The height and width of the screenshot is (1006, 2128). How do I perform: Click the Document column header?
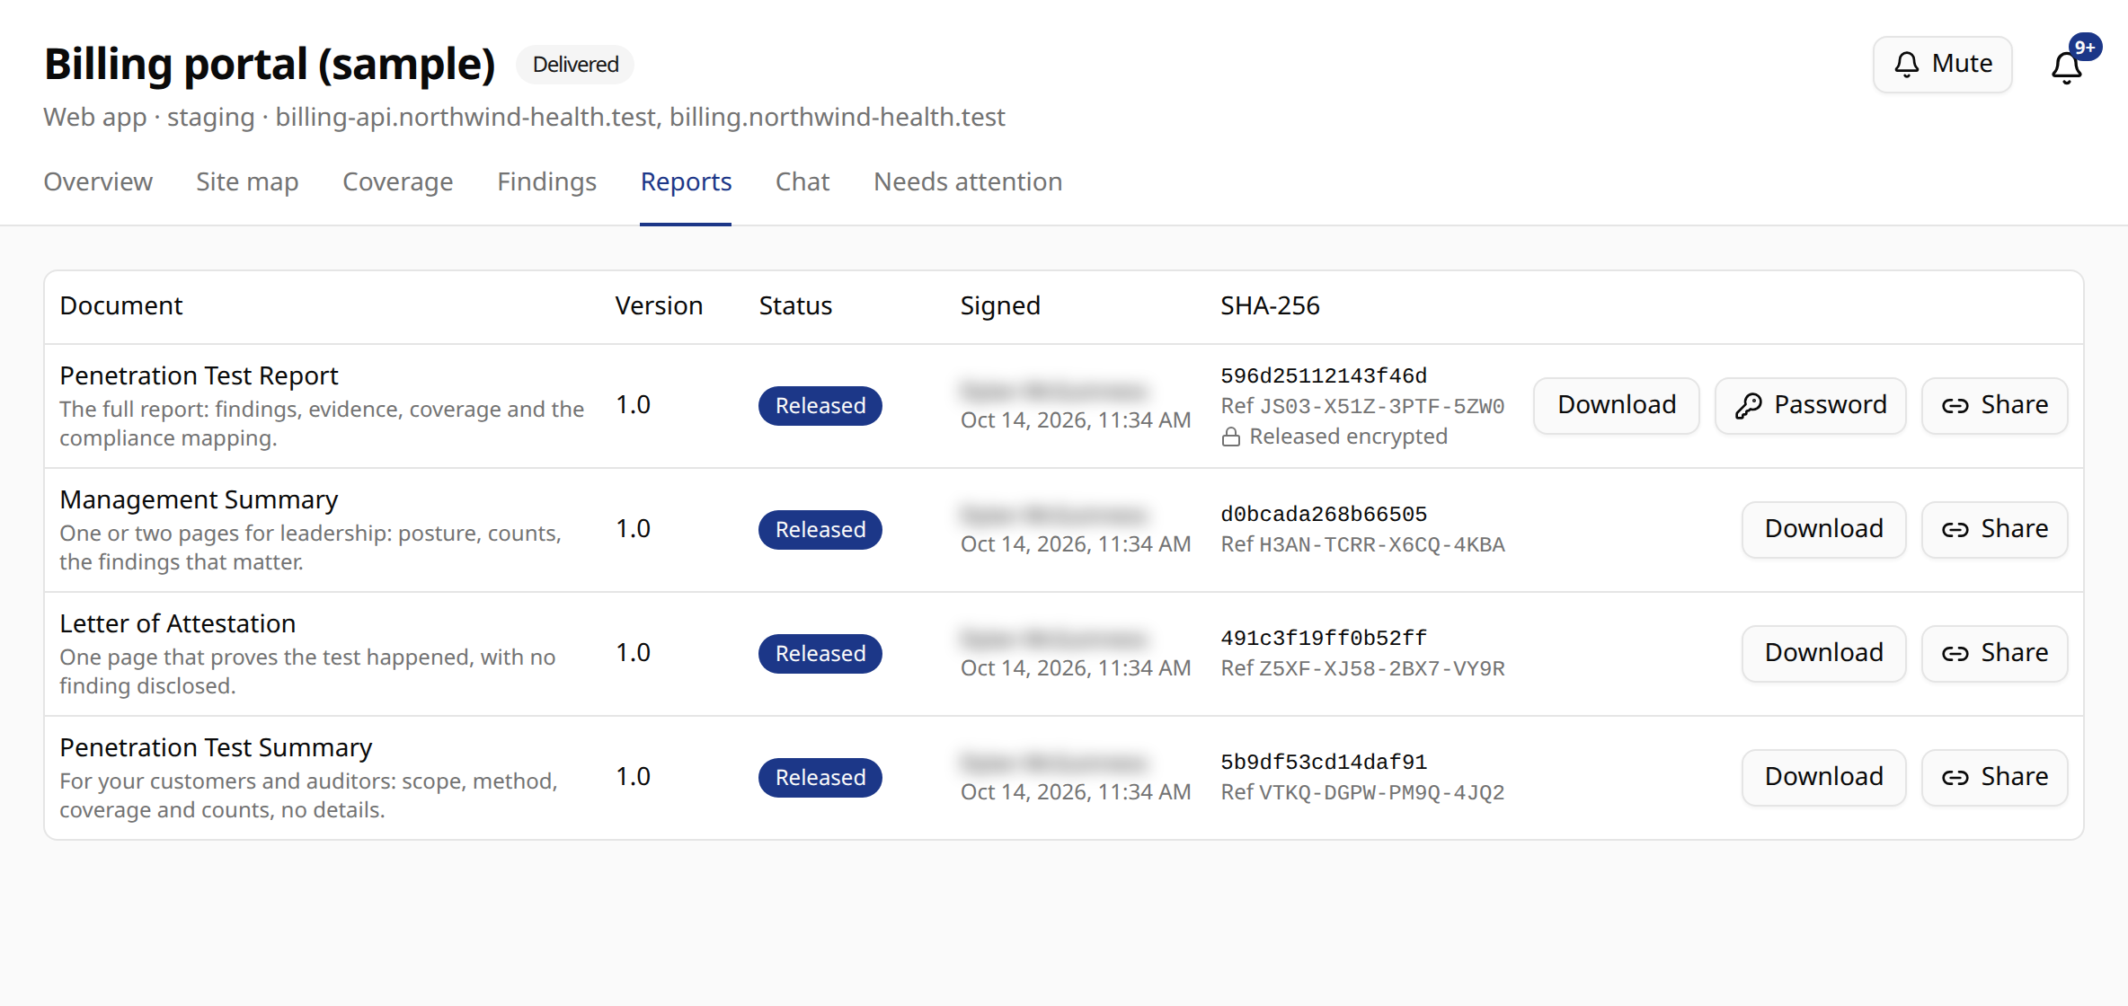121,305
